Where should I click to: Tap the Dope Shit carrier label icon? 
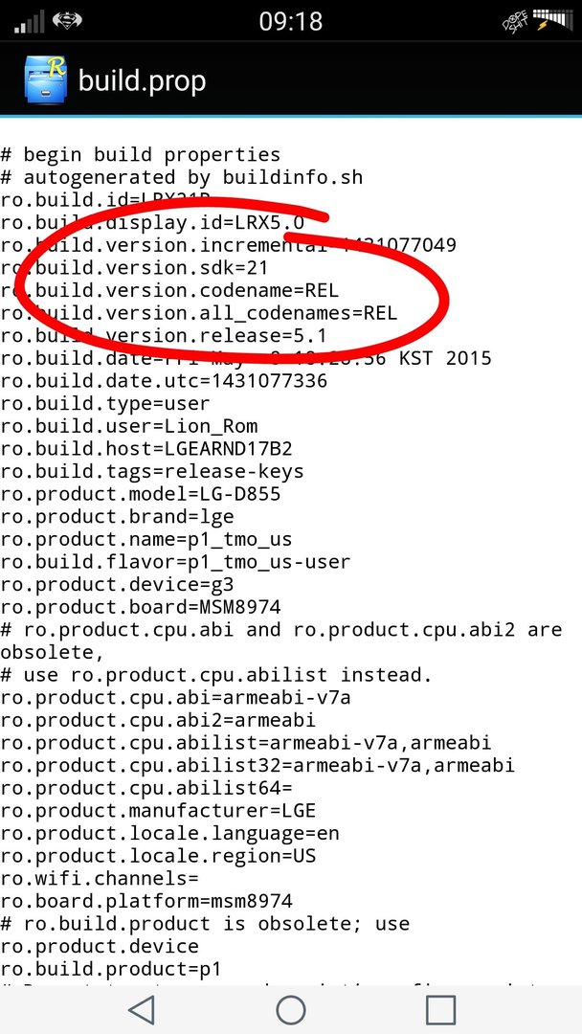515,22
